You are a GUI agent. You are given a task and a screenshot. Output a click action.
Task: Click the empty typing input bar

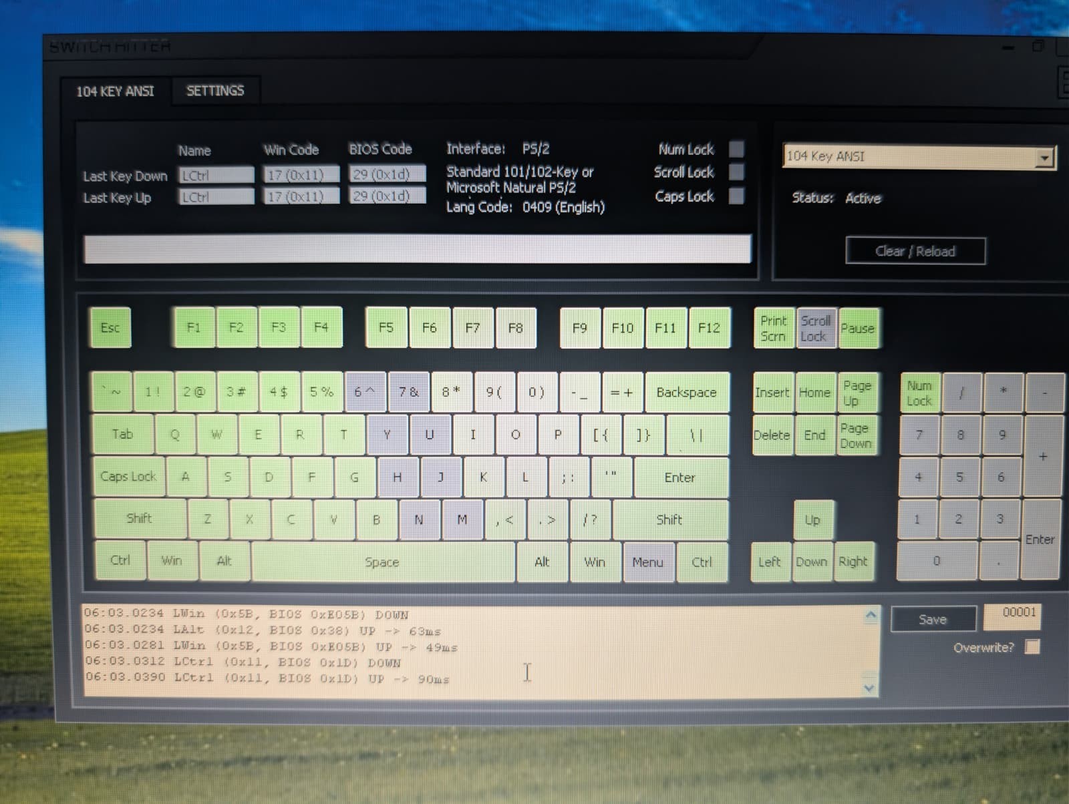coord(417,248)
